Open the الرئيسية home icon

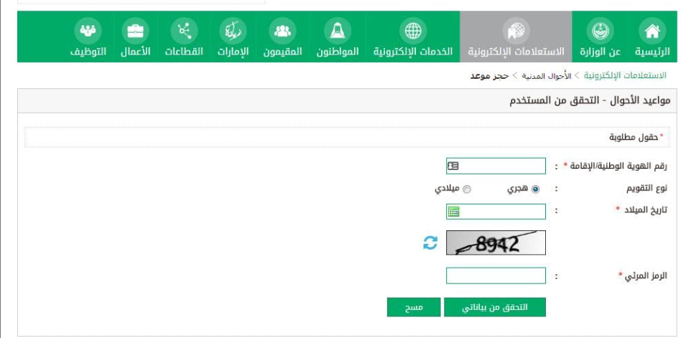[652, 31]
